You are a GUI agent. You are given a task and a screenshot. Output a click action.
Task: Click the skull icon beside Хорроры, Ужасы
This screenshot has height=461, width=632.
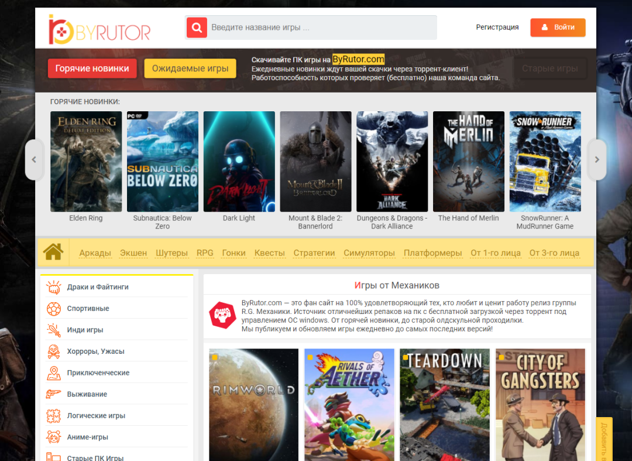[54, 351]
